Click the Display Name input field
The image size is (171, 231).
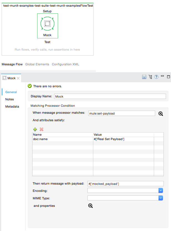(x=110, y=96)
